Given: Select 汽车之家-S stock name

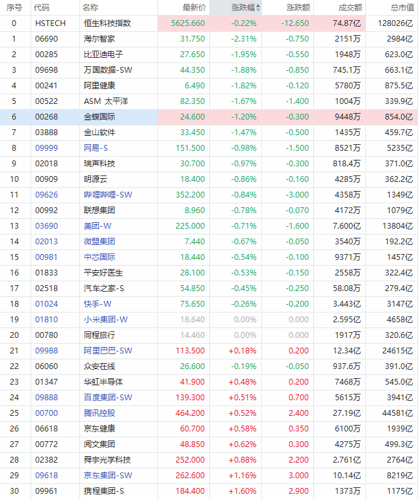Looking at the screenshot, I should pyautogui.click(x=104, y=288).
